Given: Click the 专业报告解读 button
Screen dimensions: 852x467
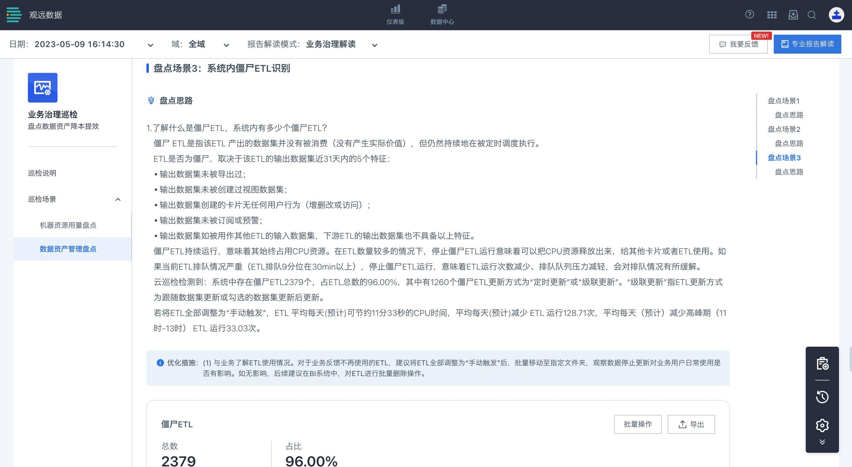Looking at the screenshot, I should pyautogui.click(x=807, y=44).
